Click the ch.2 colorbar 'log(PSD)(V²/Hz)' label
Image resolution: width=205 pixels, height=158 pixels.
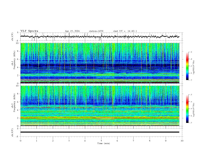(194, 110)
